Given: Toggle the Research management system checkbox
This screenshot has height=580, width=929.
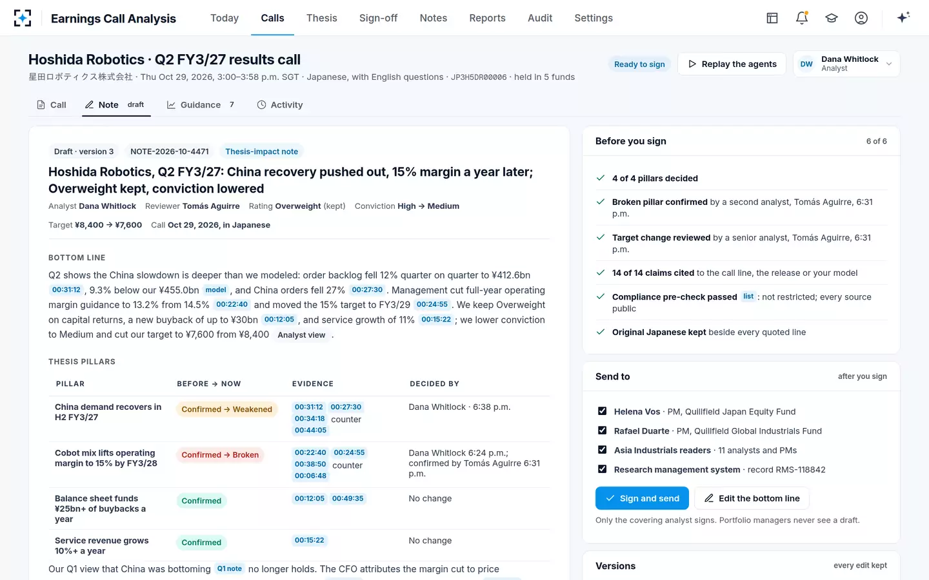Looking at the screenshot, I should (602, 469).
